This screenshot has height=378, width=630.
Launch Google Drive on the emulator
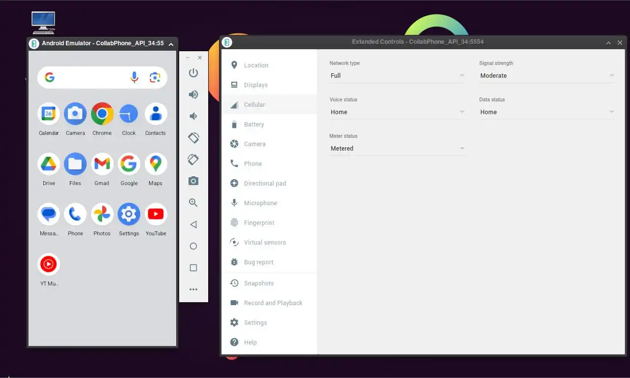(x=49, y=164)
